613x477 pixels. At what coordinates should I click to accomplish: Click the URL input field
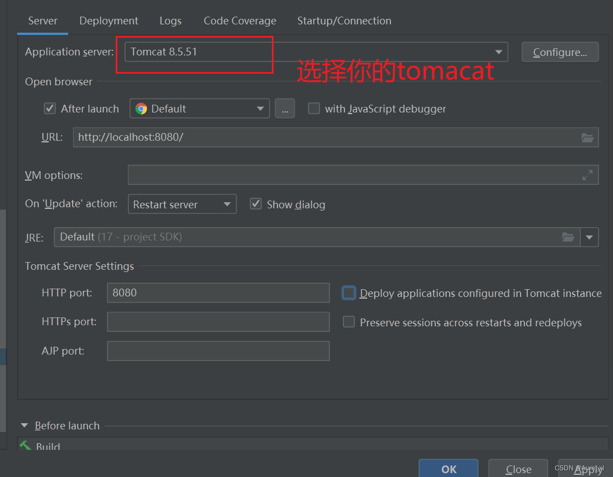pyautogui.click(x=336, y=137)
